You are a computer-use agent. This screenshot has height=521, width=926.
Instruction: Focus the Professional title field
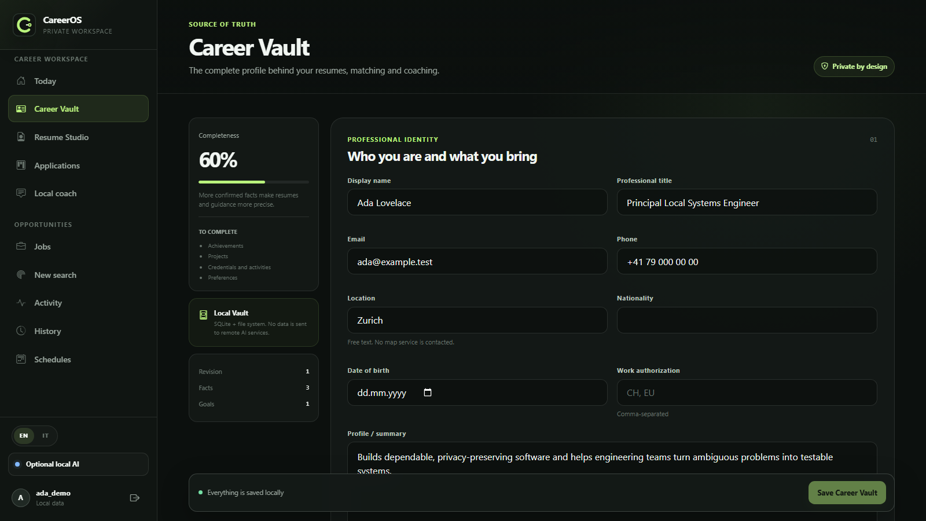pyautogui.click(x=747, y=203)
